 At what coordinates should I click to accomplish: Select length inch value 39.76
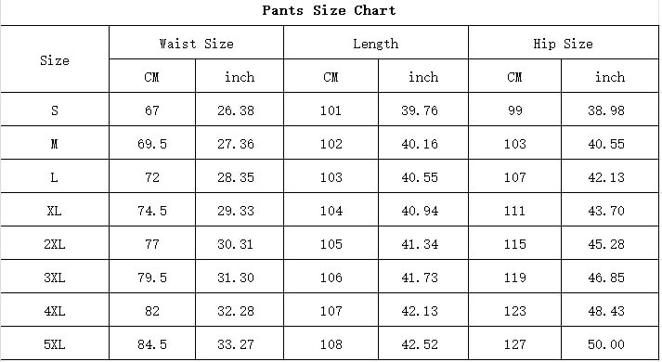pos(420,110)
